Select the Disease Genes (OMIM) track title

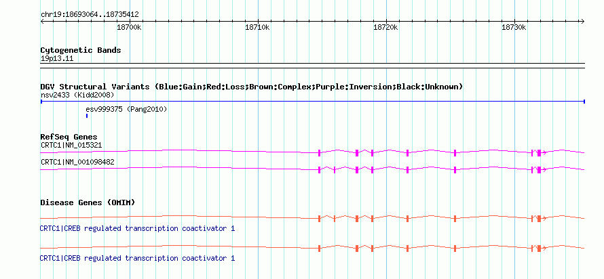click(x=88, y=202)
